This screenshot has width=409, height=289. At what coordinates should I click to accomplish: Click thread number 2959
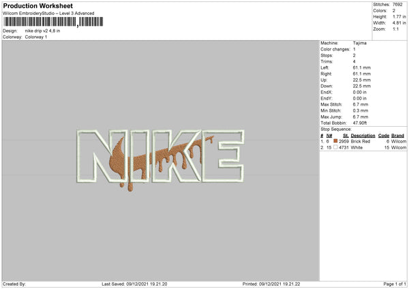tap(344, 141)
